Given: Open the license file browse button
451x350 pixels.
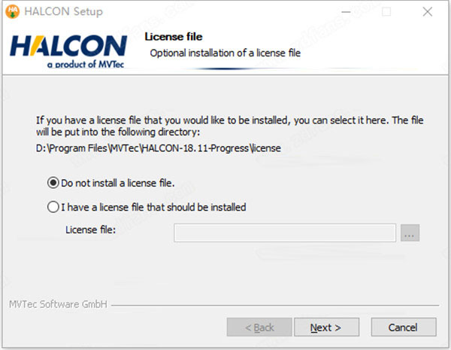Looking at the screenshot, I should tap(410, 233).
